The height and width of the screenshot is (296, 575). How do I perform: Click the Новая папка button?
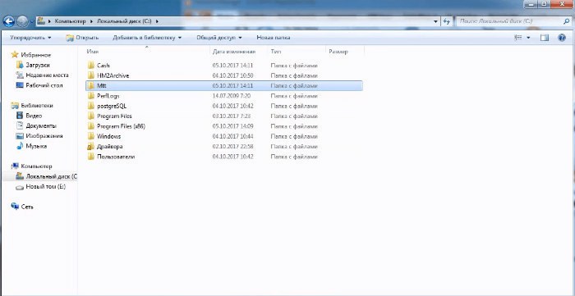274,38
